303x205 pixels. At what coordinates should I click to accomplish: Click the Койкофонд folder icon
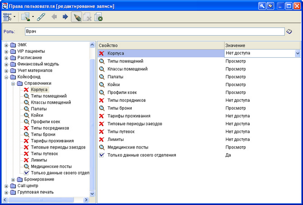point(13,77)
